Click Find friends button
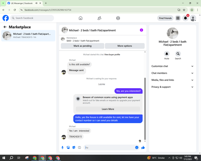The width and height of the screenshot is (201, 161). click(165, 18)
